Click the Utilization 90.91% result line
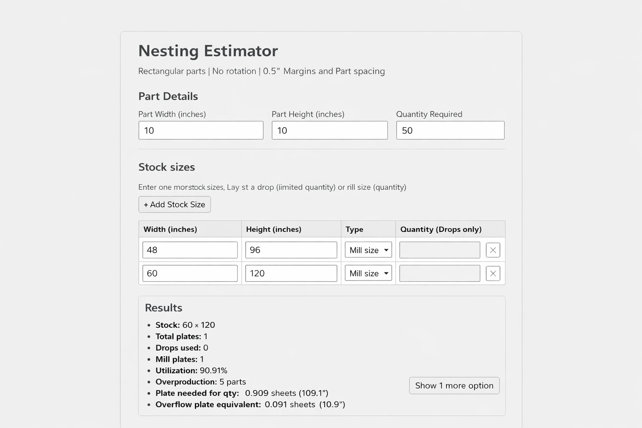This screenshot has height=428, width=642. coord(191,370)
